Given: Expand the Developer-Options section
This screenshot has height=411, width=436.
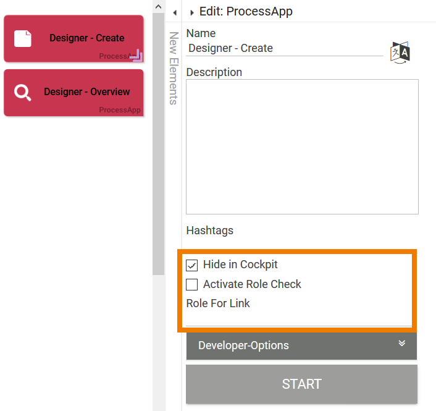Looking at the screenshot, I should coord(301,345).
